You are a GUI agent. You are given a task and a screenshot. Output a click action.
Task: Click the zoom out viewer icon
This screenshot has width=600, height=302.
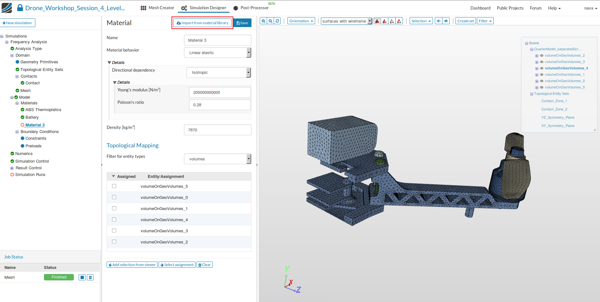pos(270,21)
